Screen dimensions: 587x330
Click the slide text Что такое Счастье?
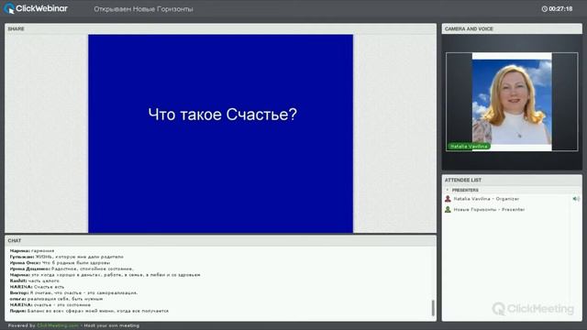pyautogui.click(x=222, y=115)
